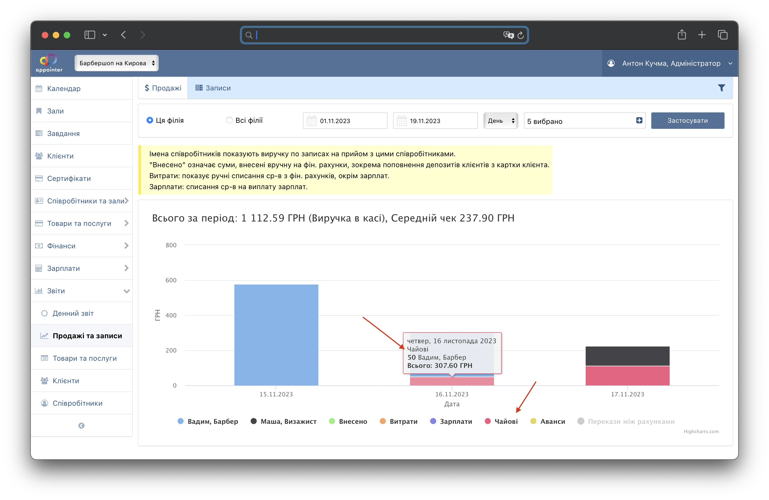Toggle Внесено series in legend

click(x=348, y=421)
